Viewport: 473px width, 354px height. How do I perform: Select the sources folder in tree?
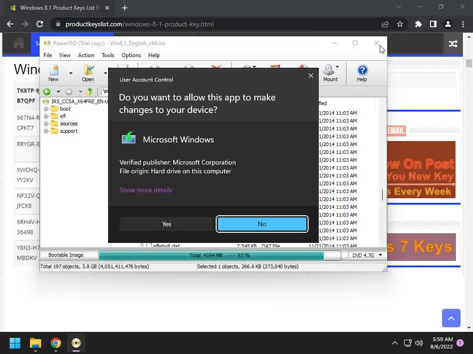pyautogui.click(x=68, y=124)
